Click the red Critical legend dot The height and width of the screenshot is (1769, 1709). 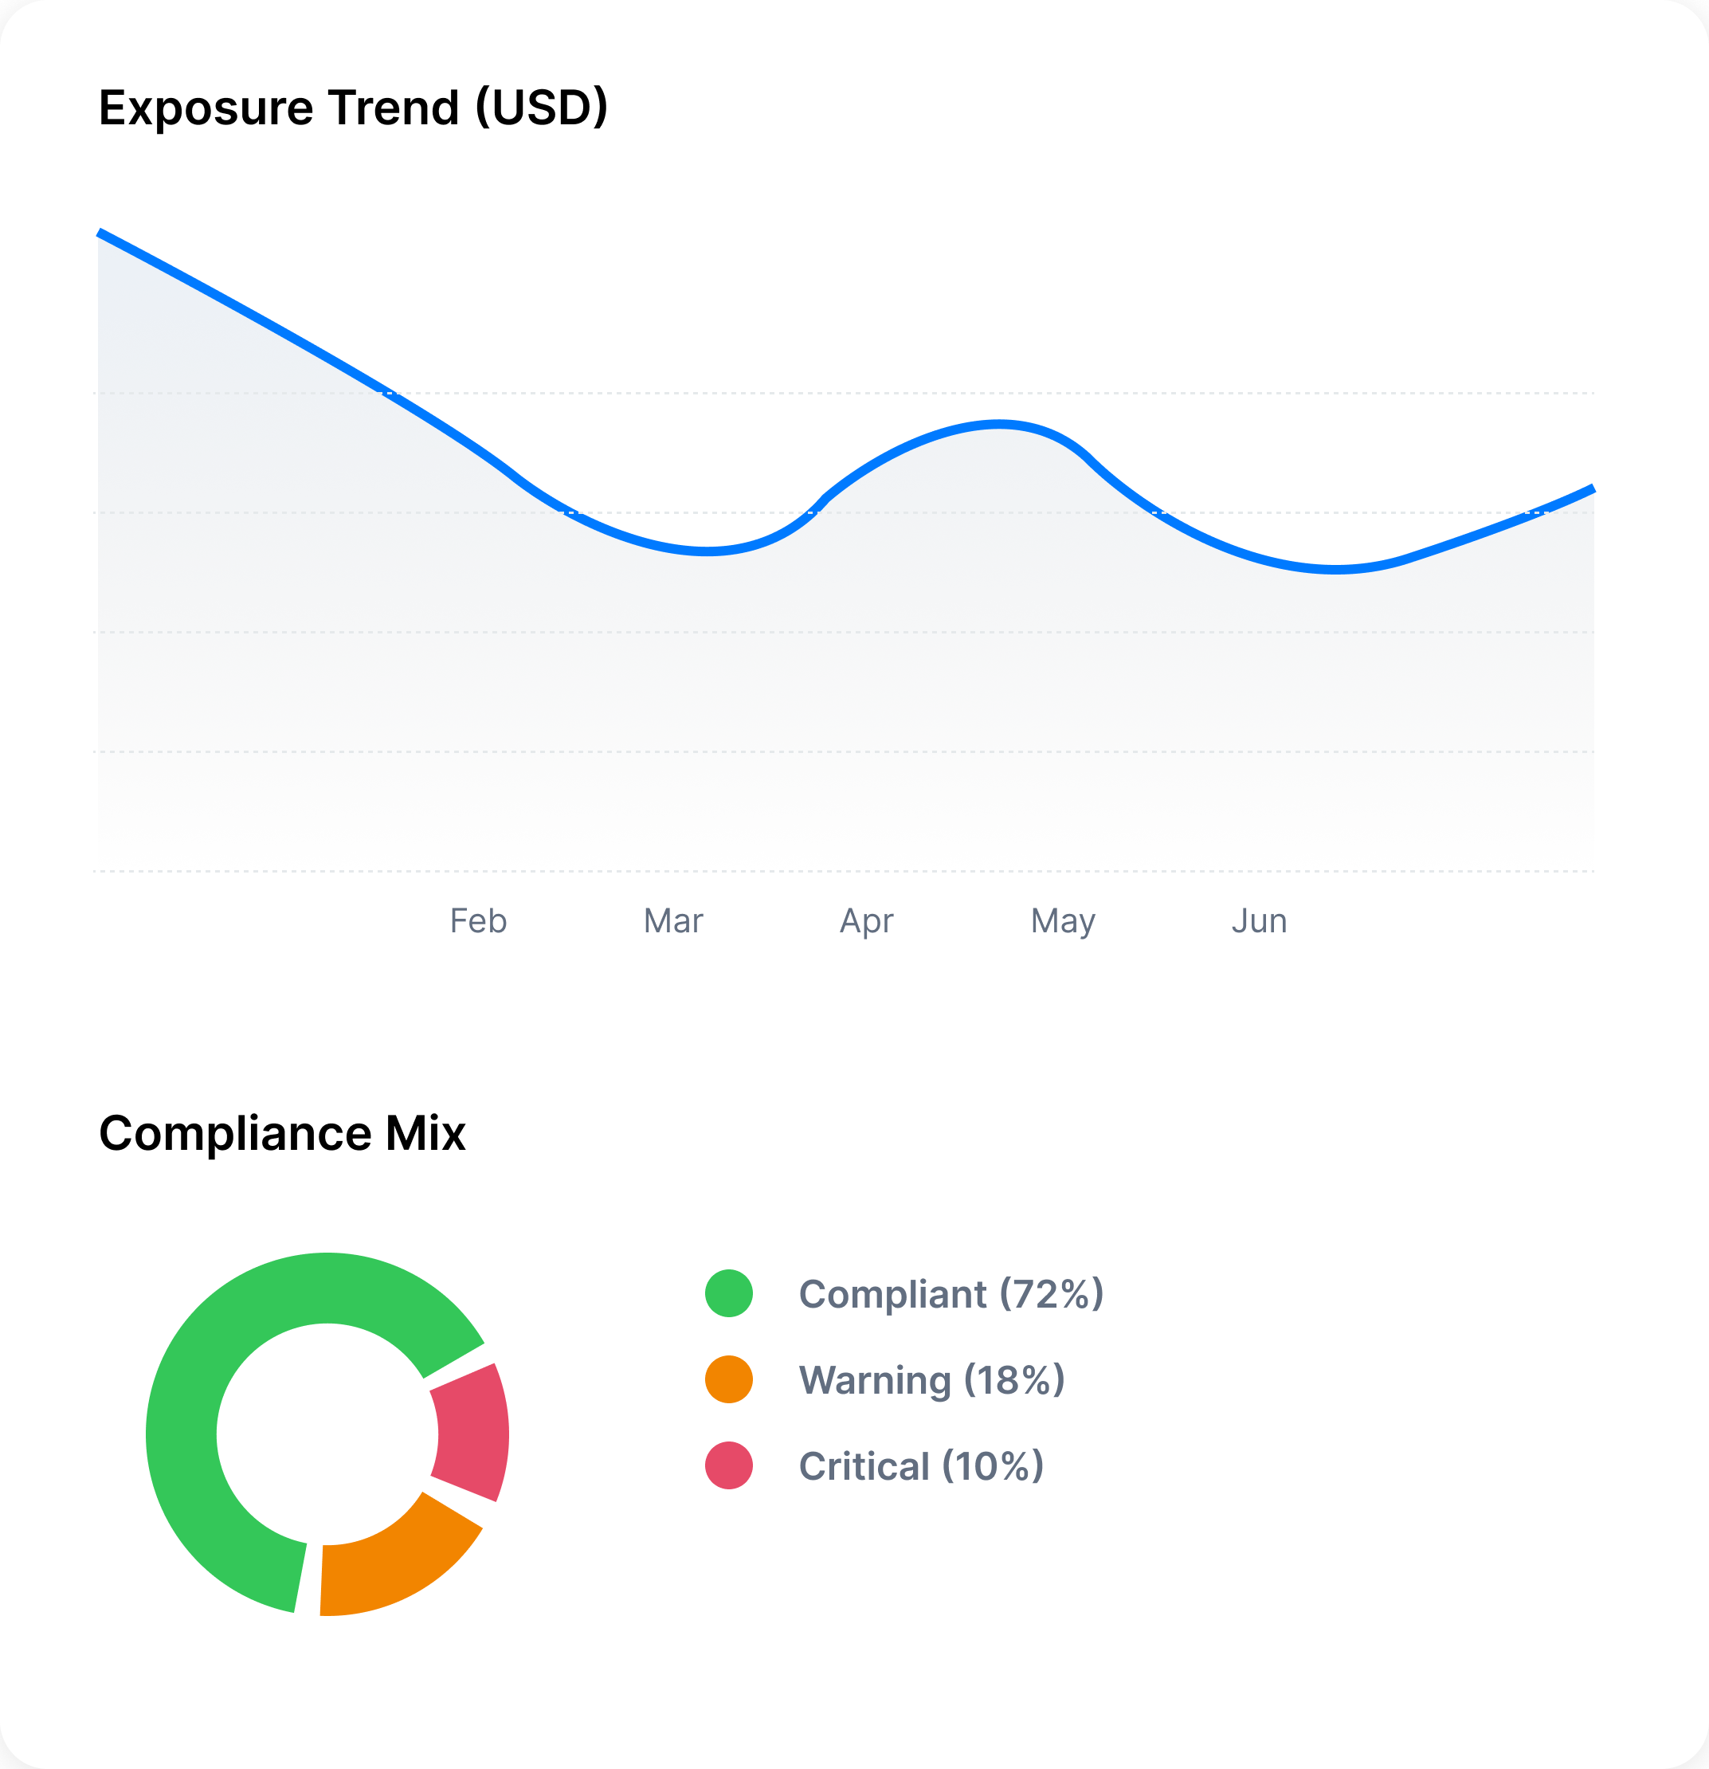tap(728, 1465)
